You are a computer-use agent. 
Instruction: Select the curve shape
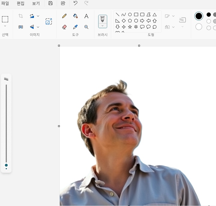(124, 14)
